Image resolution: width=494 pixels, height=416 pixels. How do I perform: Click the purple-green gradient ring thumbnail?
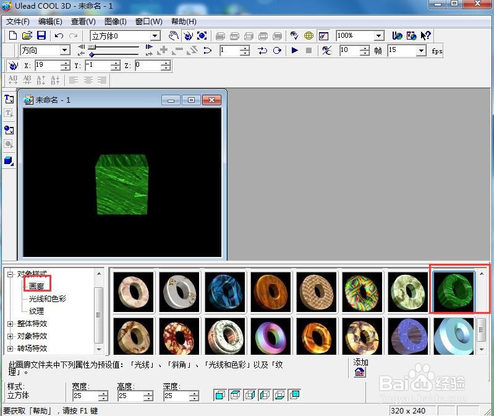270,336
